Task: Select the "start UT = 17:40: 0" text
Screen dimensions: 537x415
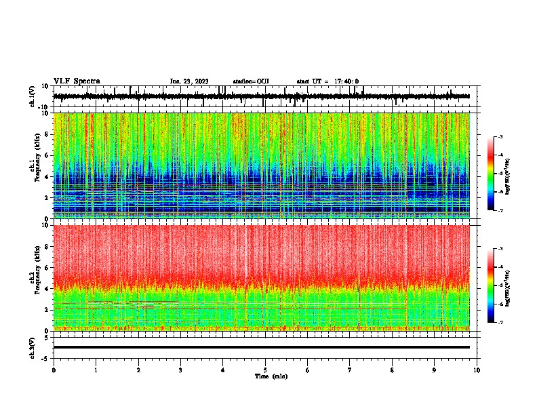Action: point(327,81)
